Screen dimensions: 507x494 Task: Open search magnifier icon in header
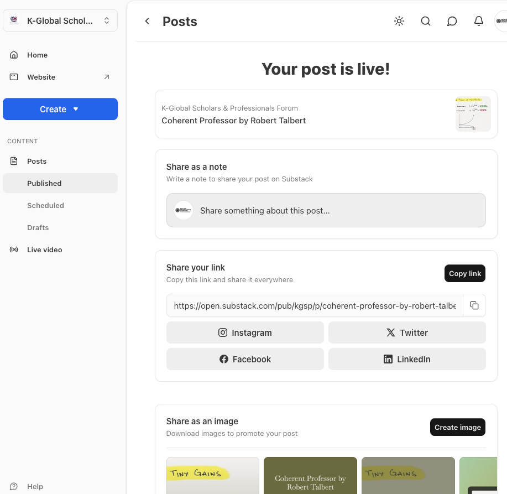(x=426, y=22)
